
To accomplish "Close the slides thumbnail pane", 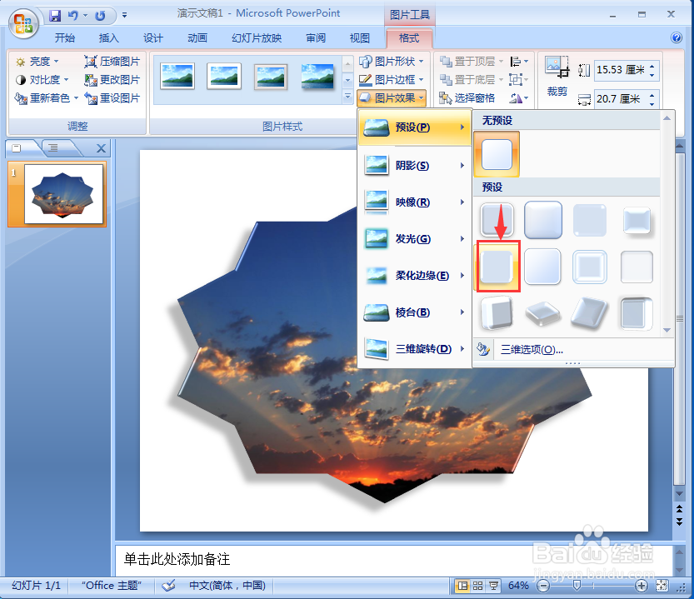I will [x=101, y=148].
